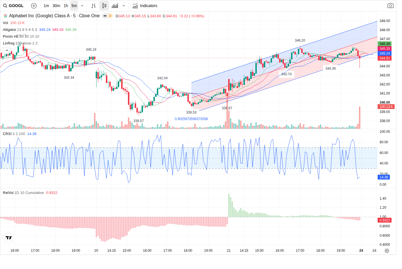Select the Vol indicator legend entry
Viewport: 402px width, 269px height.
pos(5,23)
